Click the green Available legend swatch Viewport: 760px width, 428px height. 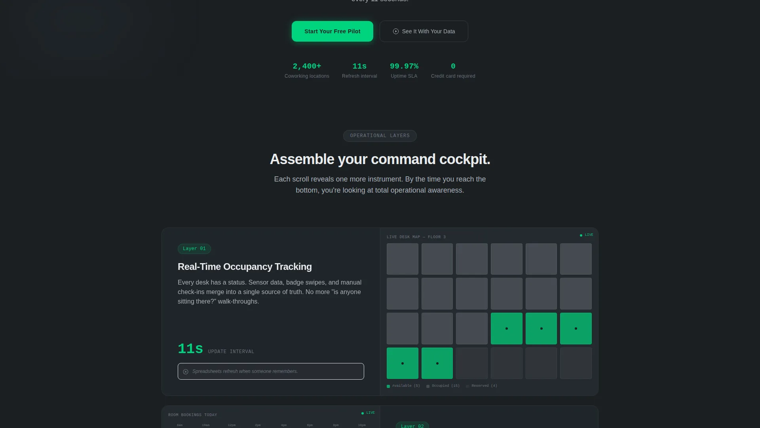(388, 386)
